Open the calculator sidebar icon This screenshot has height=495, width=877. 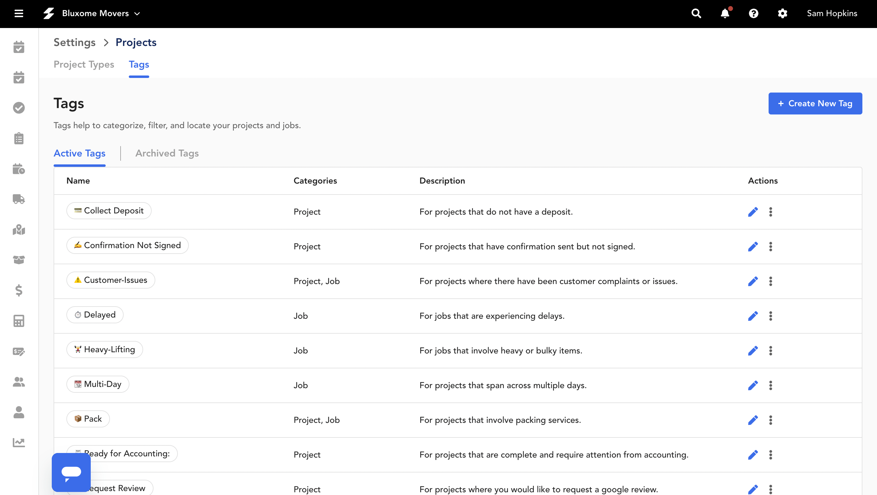19,321
